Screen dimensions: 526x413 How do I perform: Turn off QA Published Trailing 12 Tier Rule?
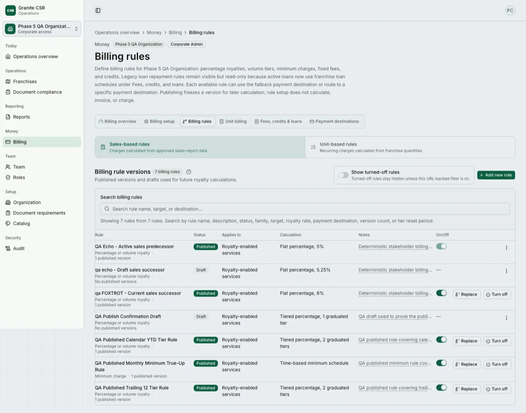click(x=497, y=388)
